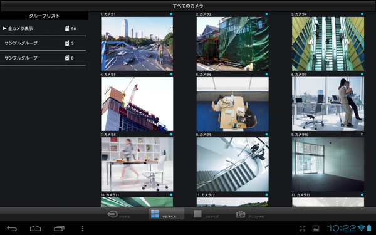Click the '11. カメラ12' label text

pos(206,195)
